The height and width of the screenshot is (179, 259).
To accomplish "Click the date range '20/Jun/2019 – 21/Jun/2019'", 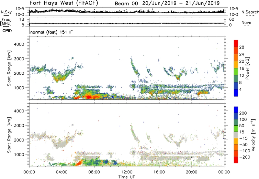I will 181,3.
